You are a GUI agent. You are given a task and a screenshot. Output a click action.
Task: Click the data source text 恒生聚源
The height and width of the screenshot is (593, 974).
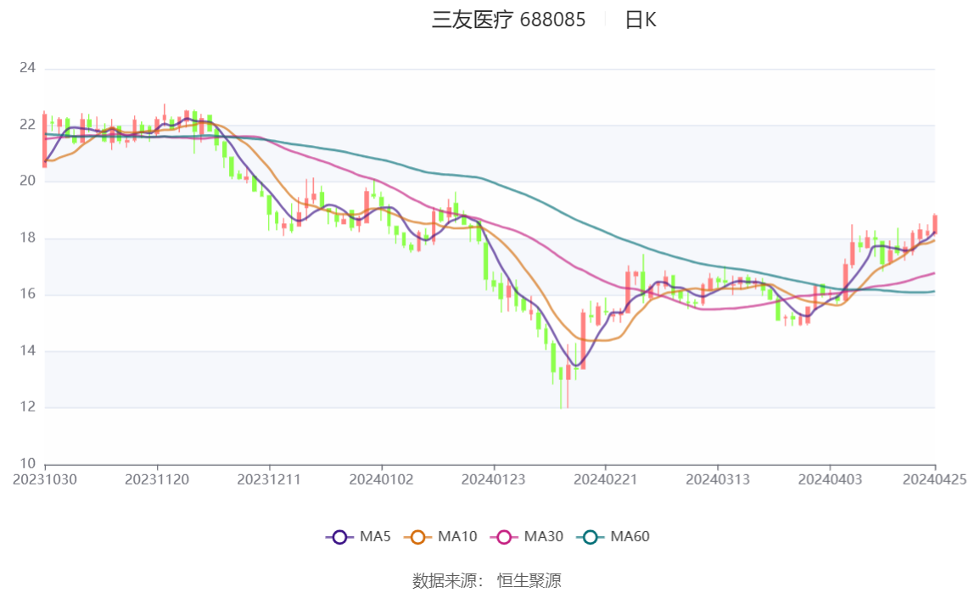point(529,580)
